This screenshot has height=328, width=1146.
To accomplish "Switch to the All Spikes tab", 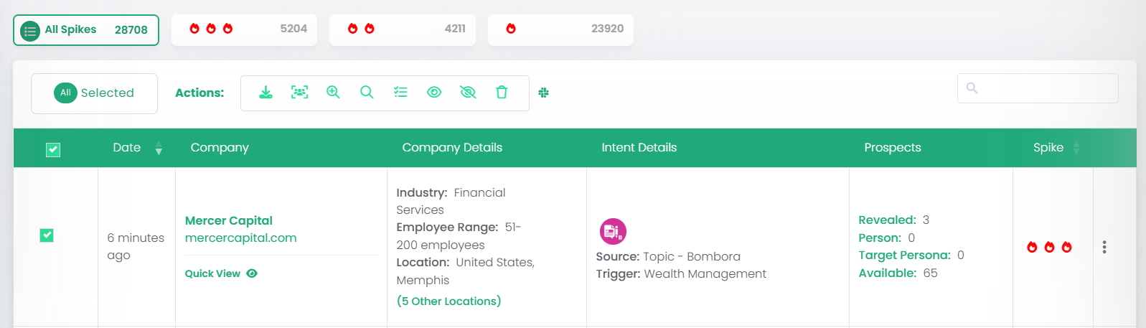I will click(86, 30).
